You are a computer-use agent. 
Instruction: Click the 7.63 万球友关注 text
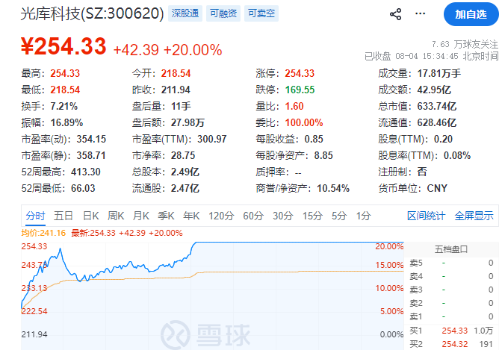coord(465,44)
